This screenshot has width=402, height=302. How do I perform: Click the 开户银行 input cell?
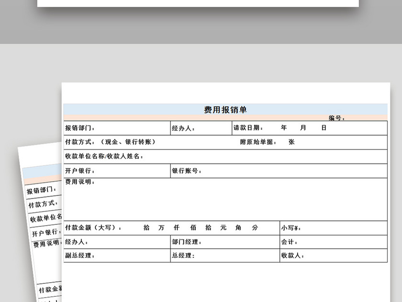(x=115, y=171)
